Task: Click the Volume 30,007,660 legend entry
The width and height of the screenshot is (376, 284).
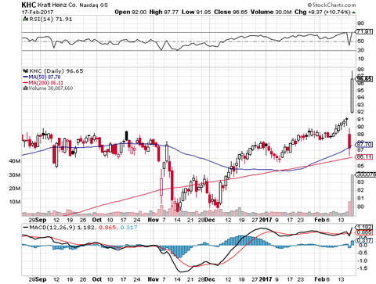Action: (51, 88)
